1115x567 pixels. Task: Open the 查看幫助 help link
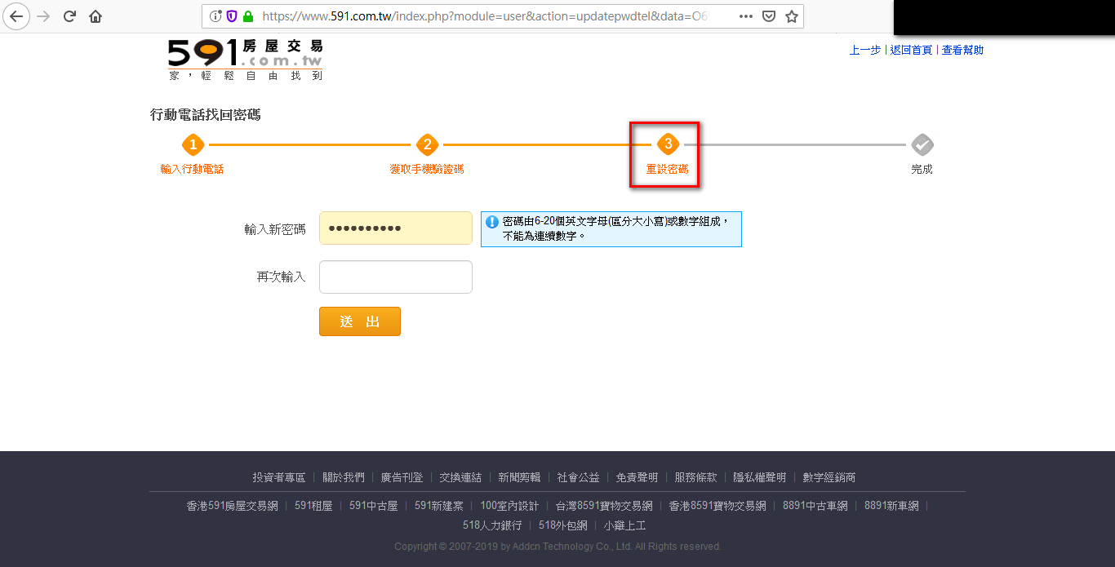(962, 50)
